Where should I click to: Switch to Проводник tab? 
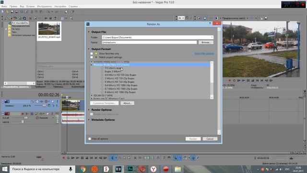40,86
